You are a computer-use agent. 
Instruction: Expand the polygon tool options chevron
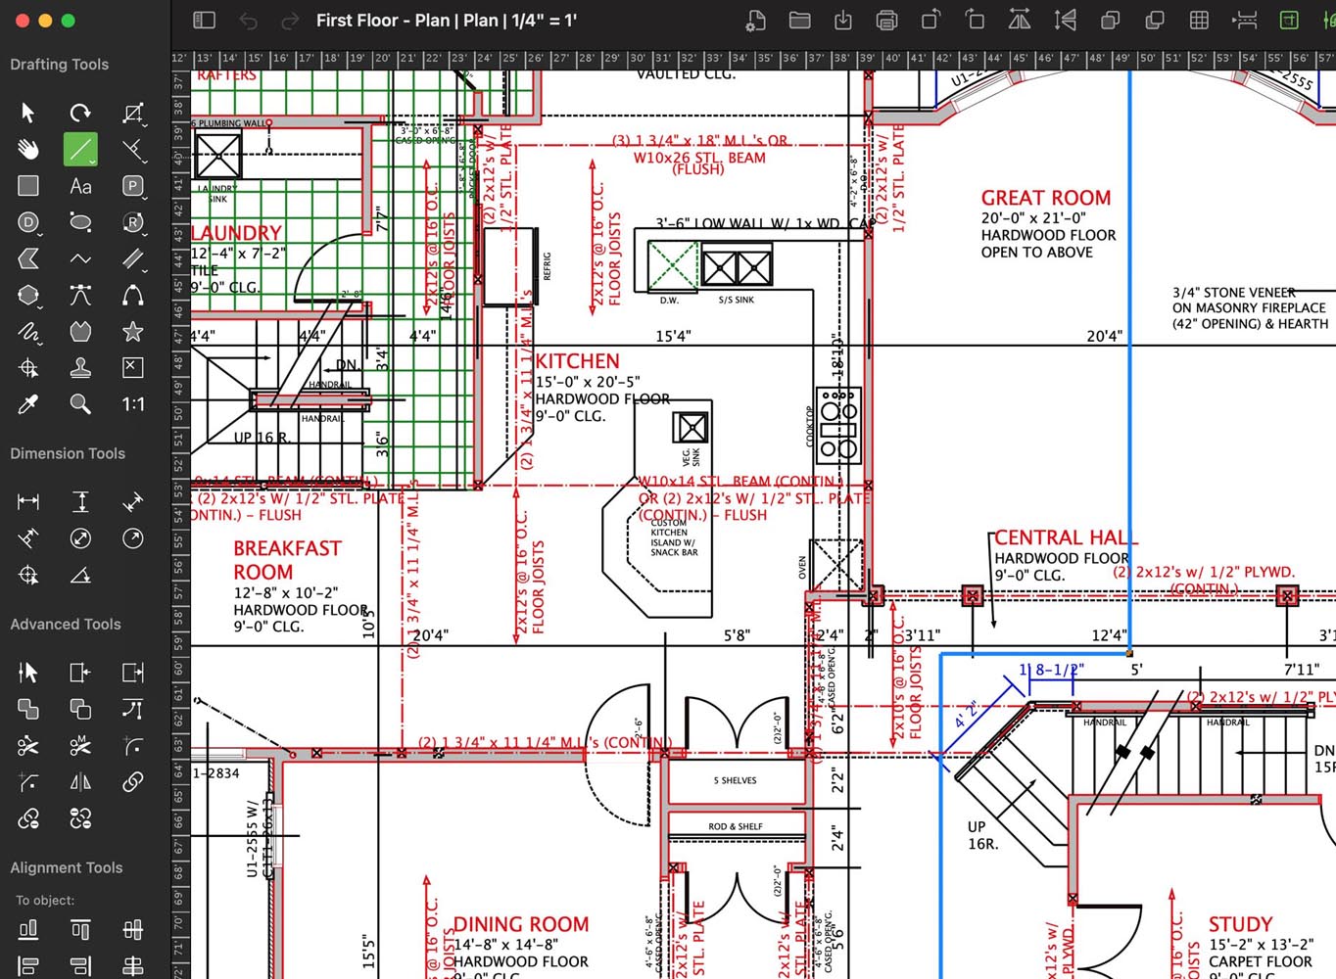(x=41, y=305)
